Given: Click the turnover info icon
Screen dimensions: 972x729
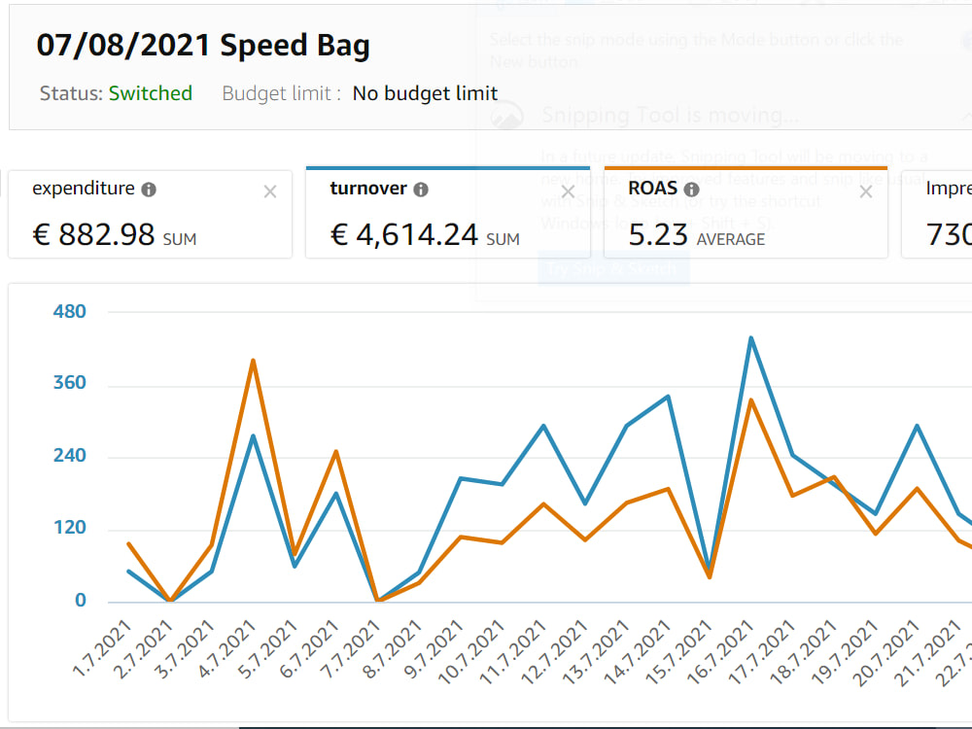Looking at the screenshot, I should (x=421, y=190).
